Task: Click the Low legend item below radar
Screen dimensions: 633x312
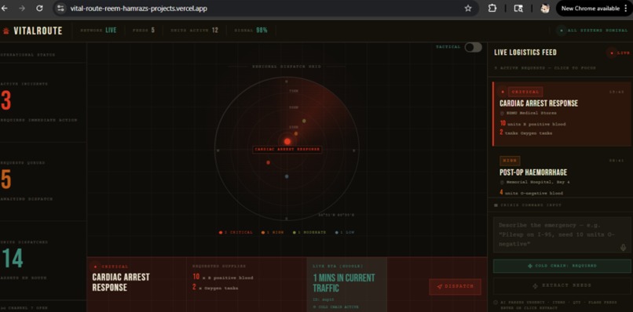Action: click(x=345, y=233)
